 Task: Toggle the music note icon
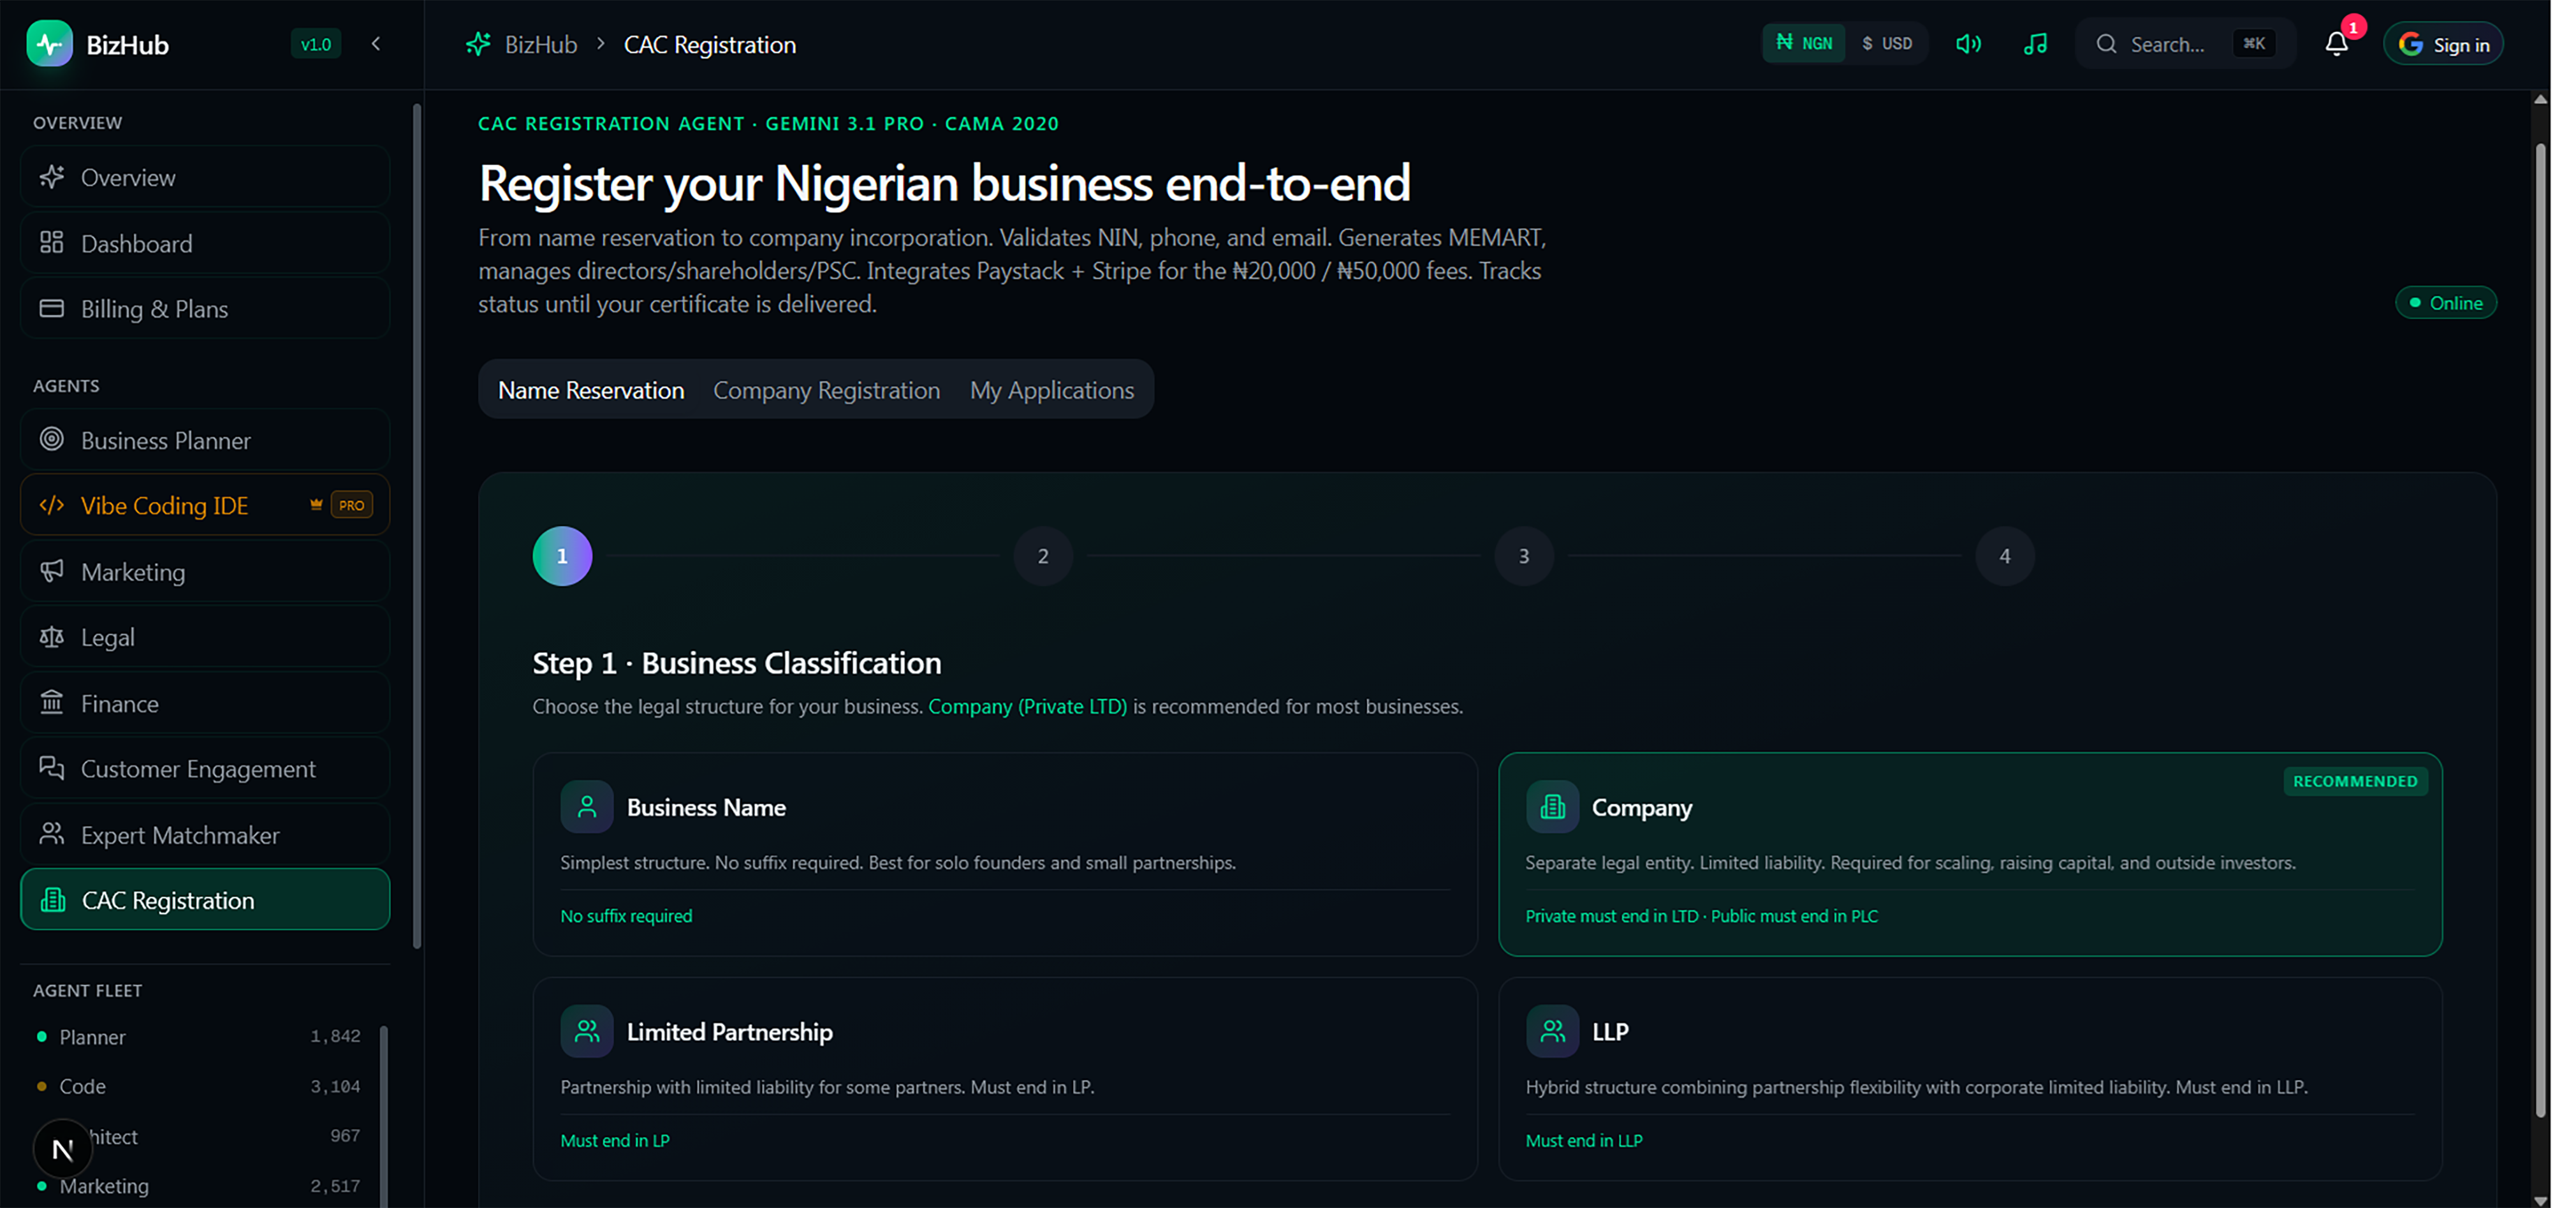[x=2035, y=44]
